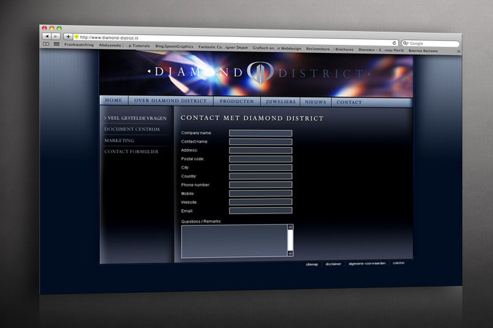Click the browser forward arrow button
The image size is (493, 328).
coord(55,36)
